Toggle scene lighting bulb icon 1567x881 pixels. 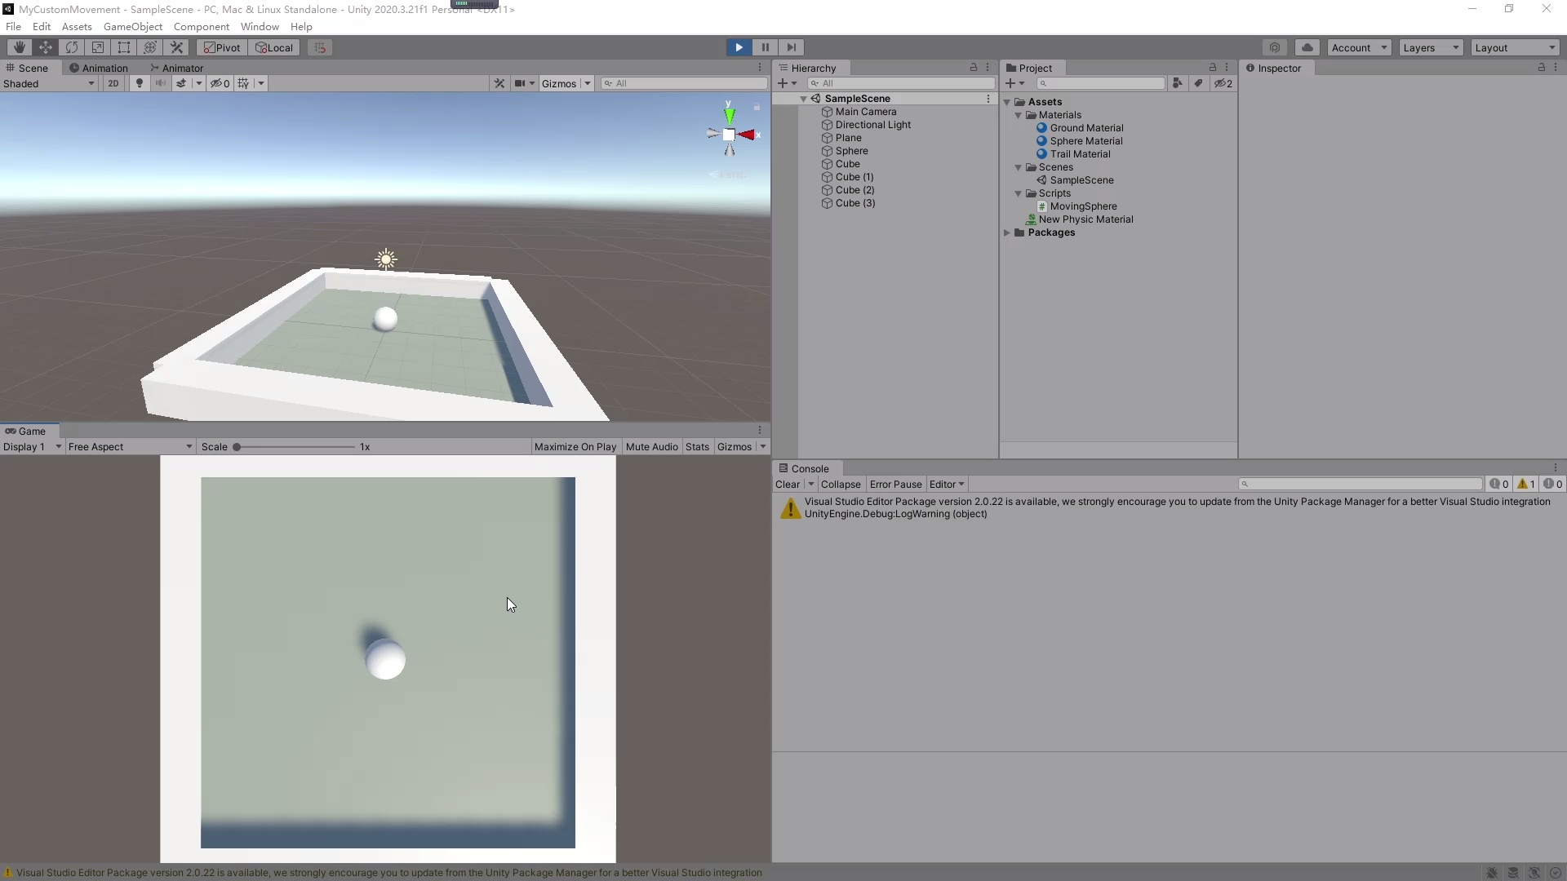click(x=140, y=83)
